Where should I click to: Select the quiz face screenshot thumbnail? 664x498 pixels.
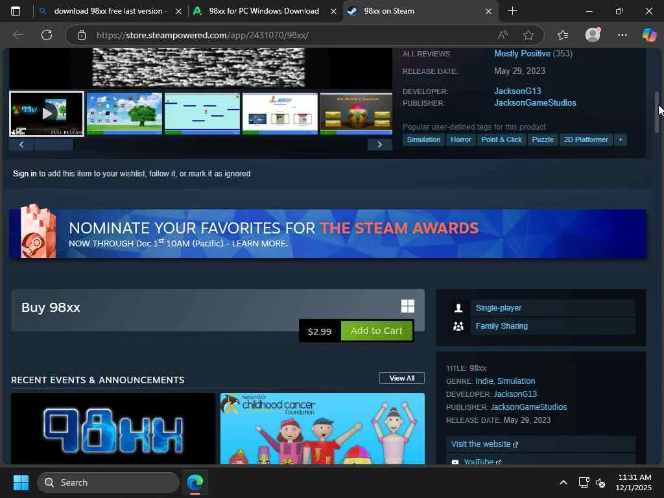356,113
